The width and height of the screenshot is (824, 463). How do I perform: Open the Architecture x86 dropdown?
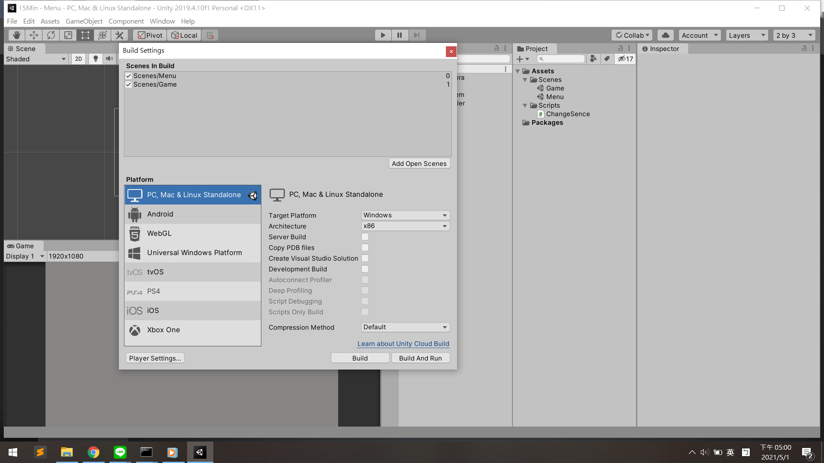[x=405, y=226]
